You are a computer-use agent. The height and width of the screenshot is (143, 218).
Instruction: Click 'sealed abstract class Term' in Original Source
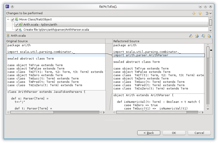click(31, 59)
